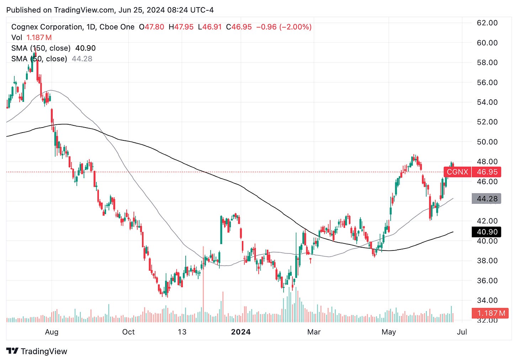Image resolution: width=518 pixels, height=362 pixels.
Task: Click the red 1.187 M volume label
Action: [x=491, y=313]
